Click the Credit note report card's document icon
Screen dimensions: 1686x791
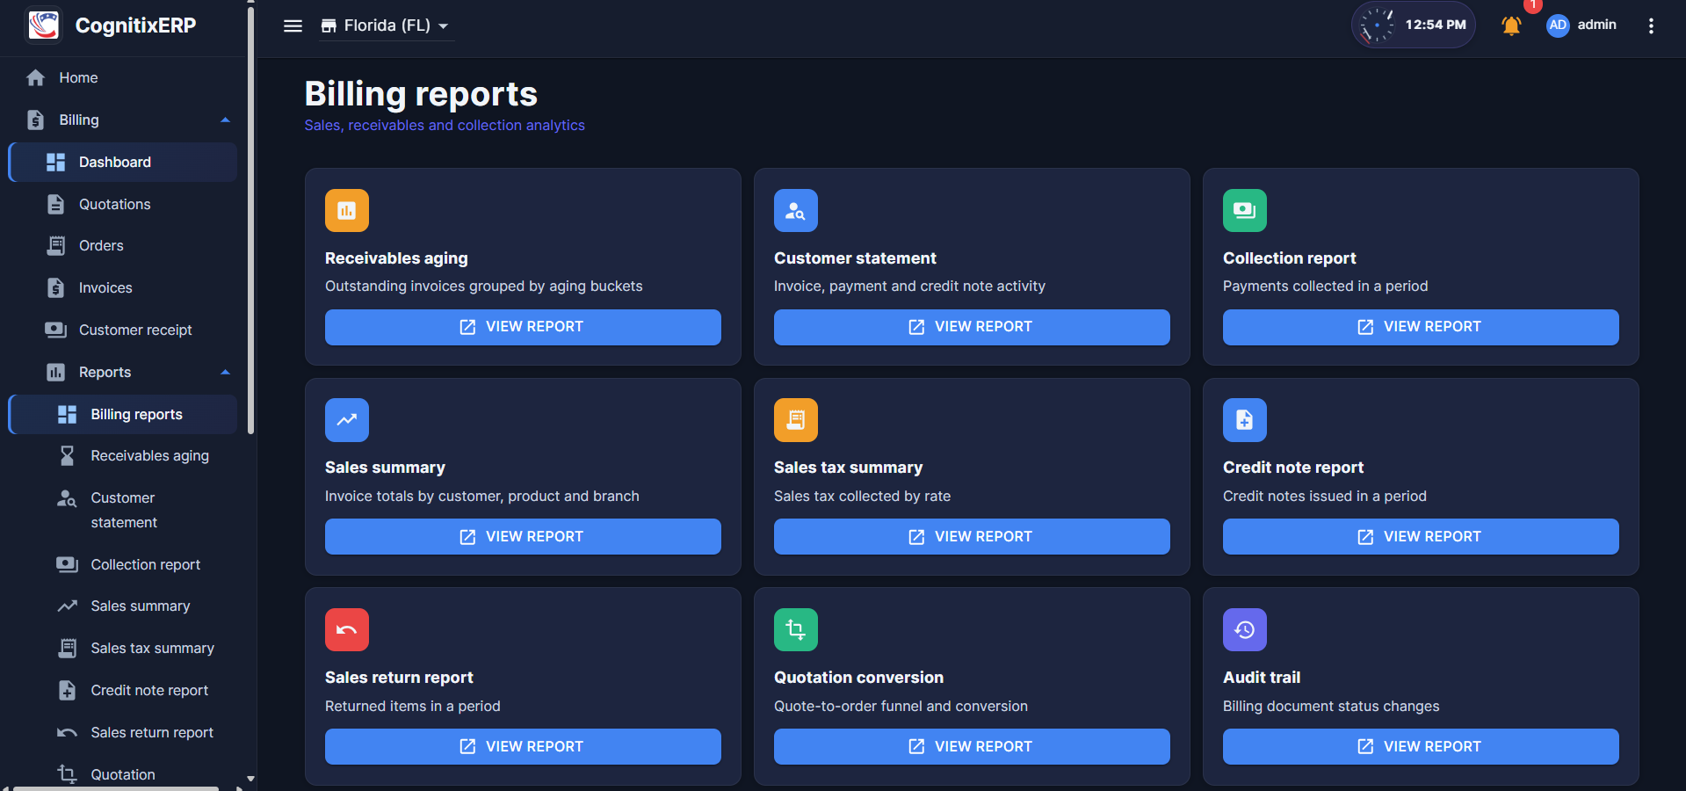pos(1245,420)
